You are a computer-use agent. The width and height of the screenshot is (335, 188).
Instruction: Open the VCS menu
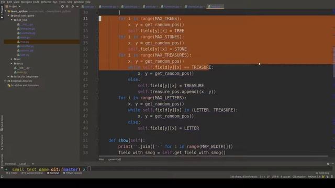click(x=70, y=2)
